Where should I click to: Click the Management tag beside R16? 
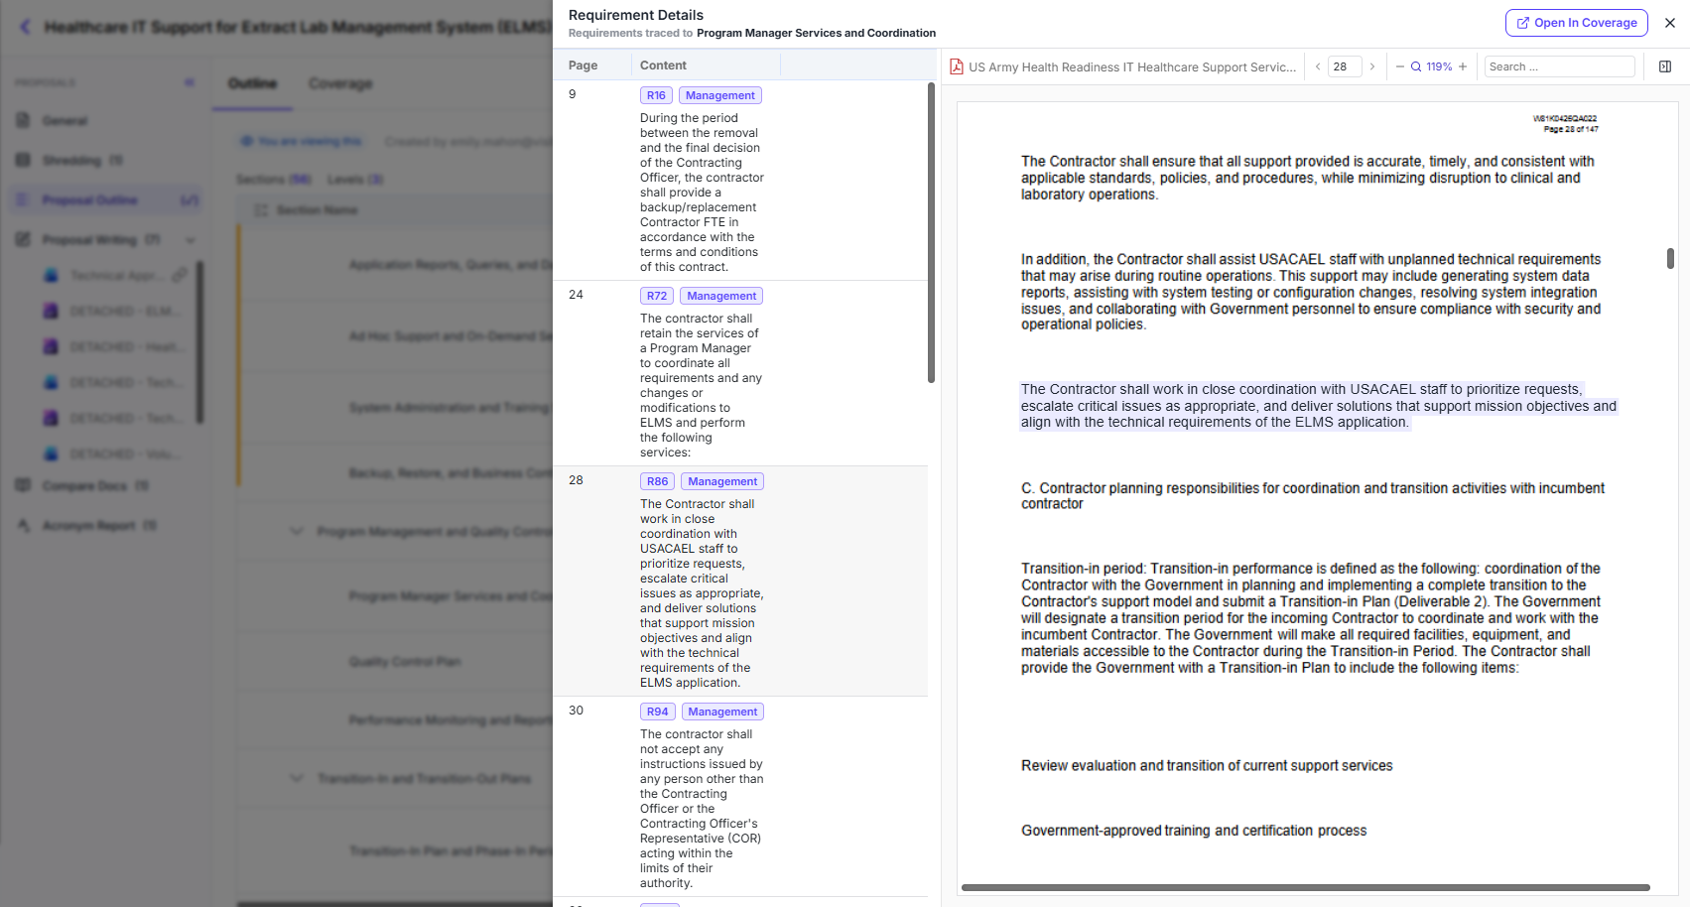720,95
